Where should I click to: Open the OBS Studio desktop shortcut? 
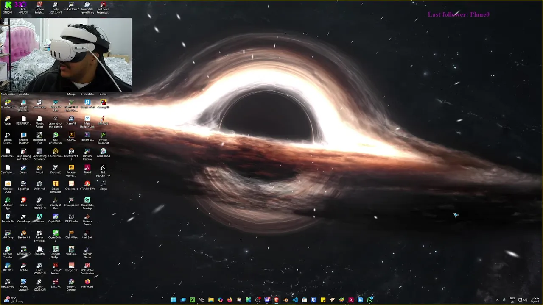71,218
